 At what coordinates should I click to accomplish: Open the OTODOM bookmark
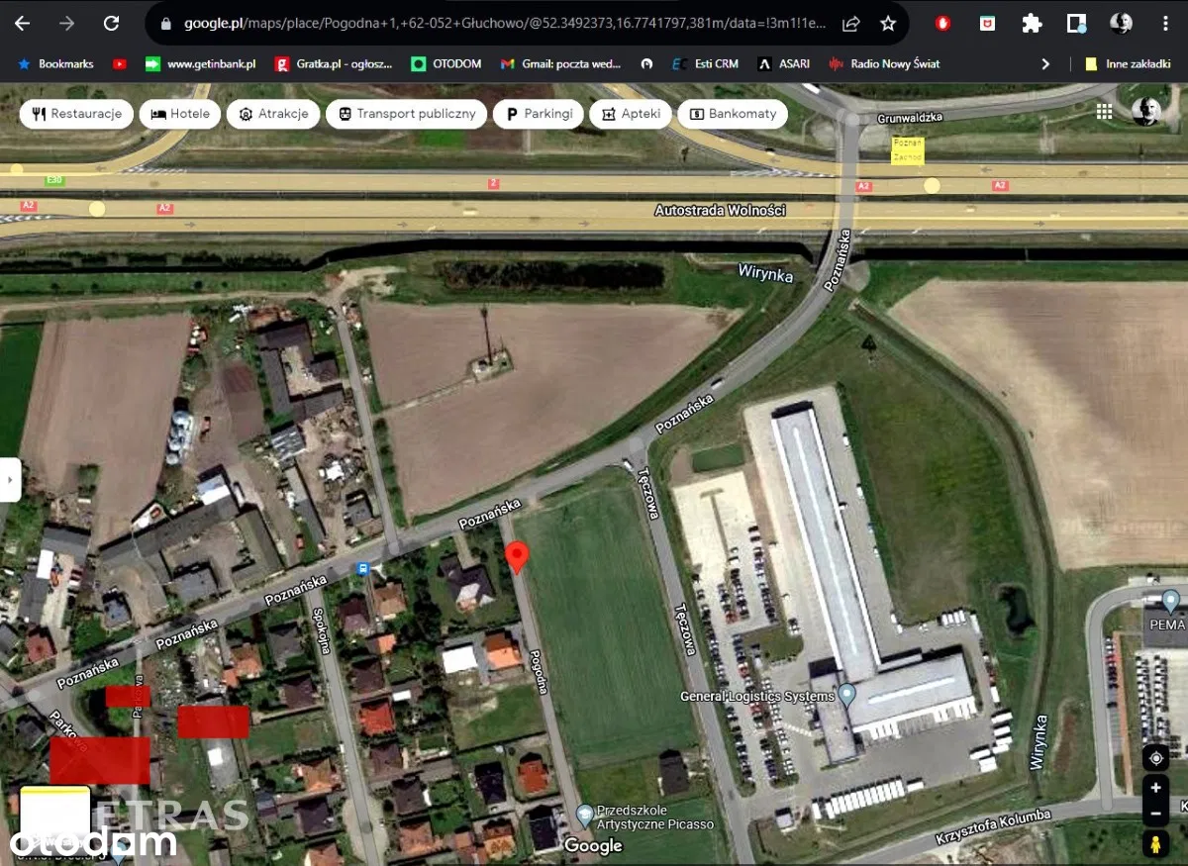tap(445, 63)
